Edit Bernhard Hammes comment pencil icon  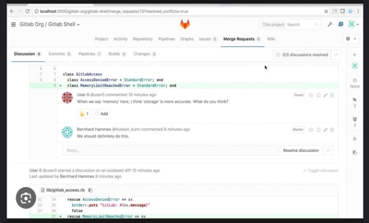click(325, 130)
